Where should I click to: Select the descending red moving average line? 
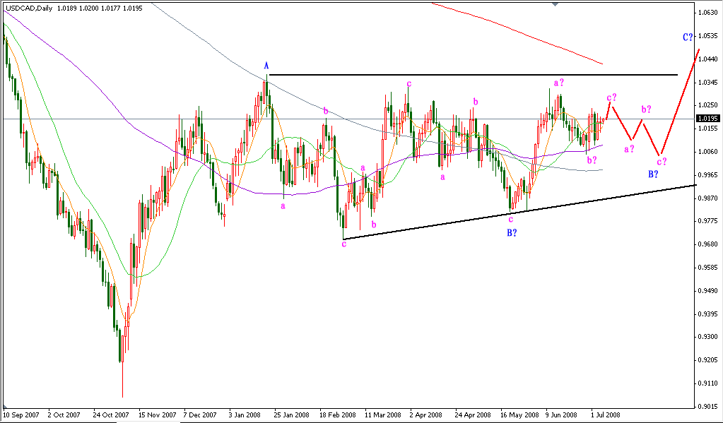click(x=517, y=32)
